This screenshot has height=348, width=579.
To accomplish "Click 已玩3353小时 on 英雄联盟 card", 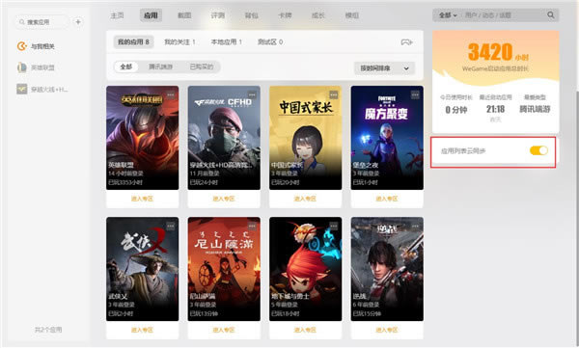I will [x=125, y=182].
